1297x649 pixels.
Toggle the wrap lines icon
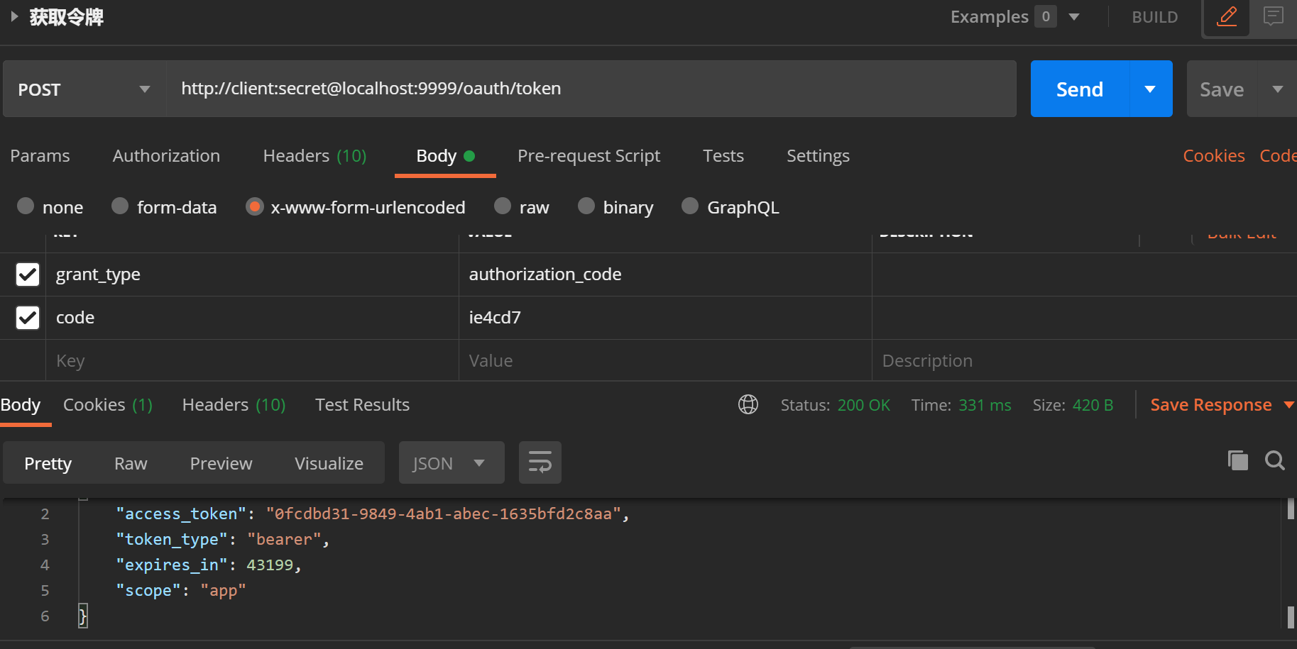click(x=540, y=462)
